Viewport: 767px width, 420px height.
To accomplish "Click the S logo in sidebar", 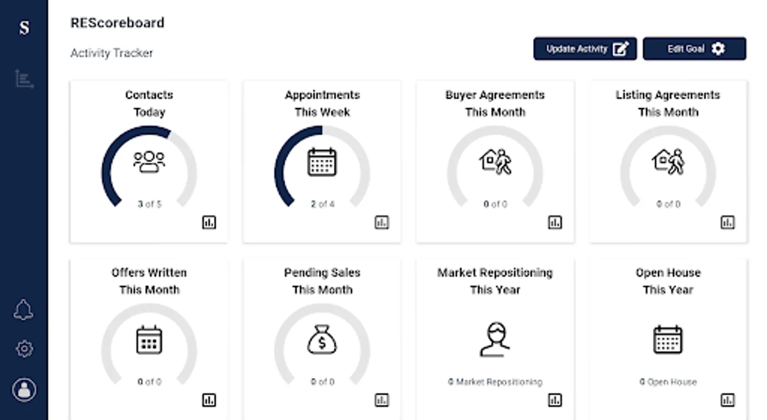I will (24, 28).
